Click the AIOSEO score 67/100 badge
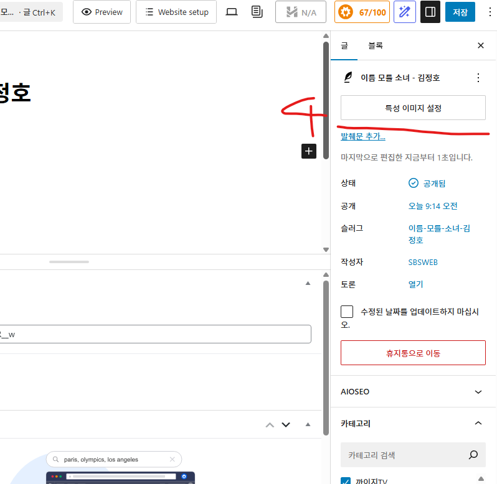The width and height of the screenshot is (497, 484). 362,12
